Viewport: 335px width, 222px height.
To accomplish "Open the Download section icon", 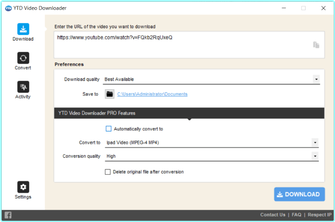I will click(23, 29).
